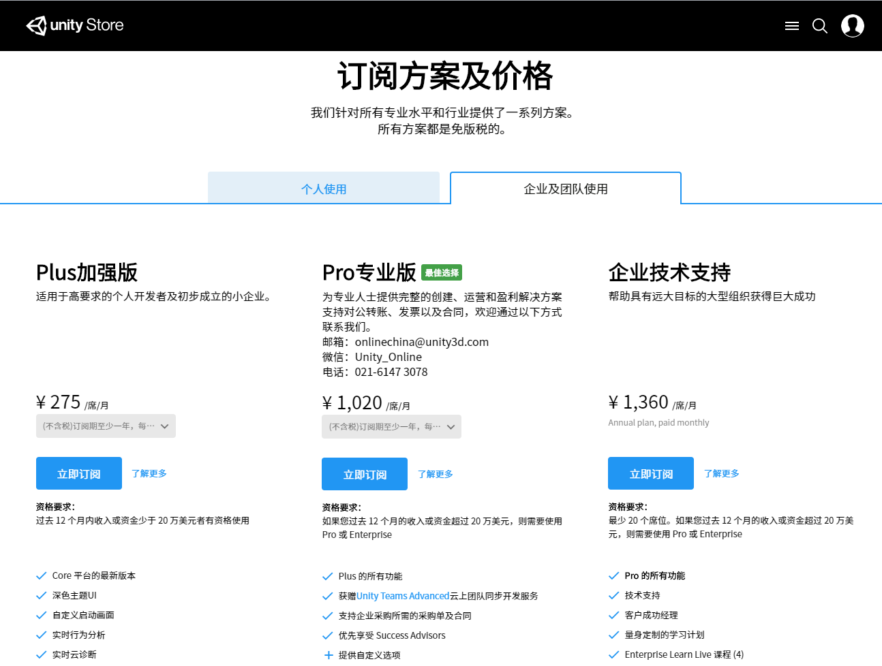Click the 订阅方案及价格 page title

445,76
